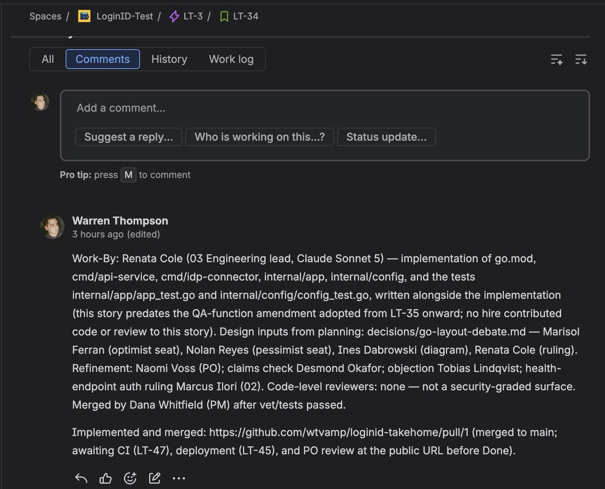This screenshot has height=489, width=605.
Task: Click Warren Thompson's avatar on the comment
Action: click(x=52, y=227)
